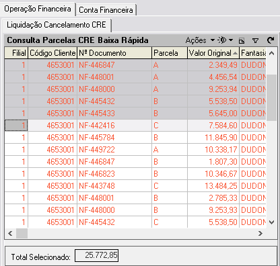Sort by the Filial column header
Screen dimensions: 280x266
point(16,53)
